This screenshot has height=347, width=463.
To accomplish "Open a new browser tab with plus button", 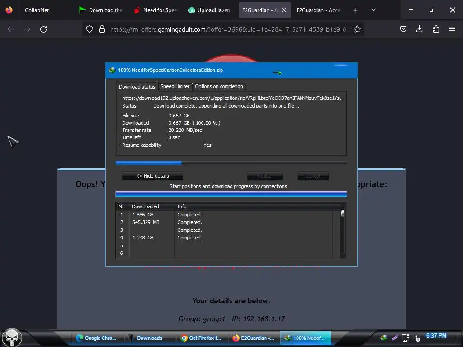I will (x=355, y=10).
